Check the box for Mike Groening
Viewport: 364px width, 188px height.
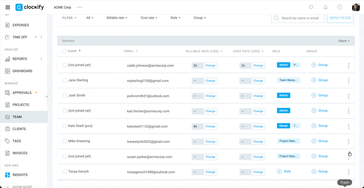tap(65, 141)
